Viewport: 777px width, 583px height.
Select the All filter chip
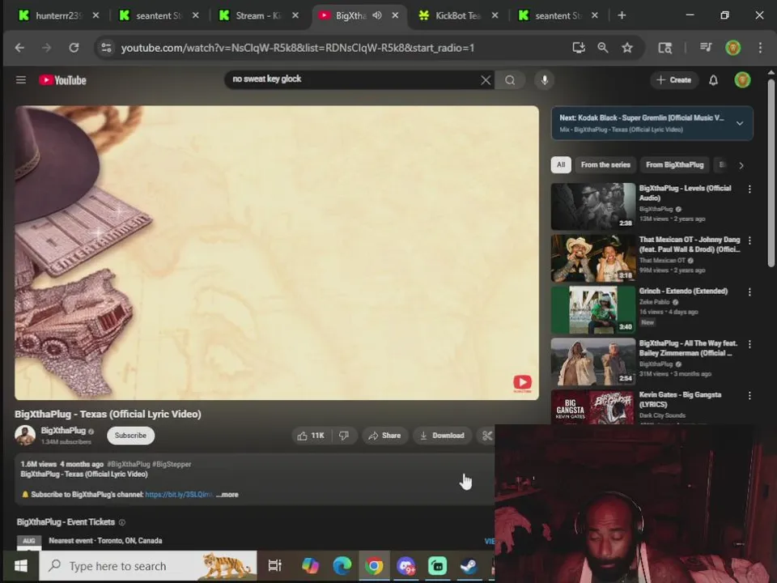point(560,164)
